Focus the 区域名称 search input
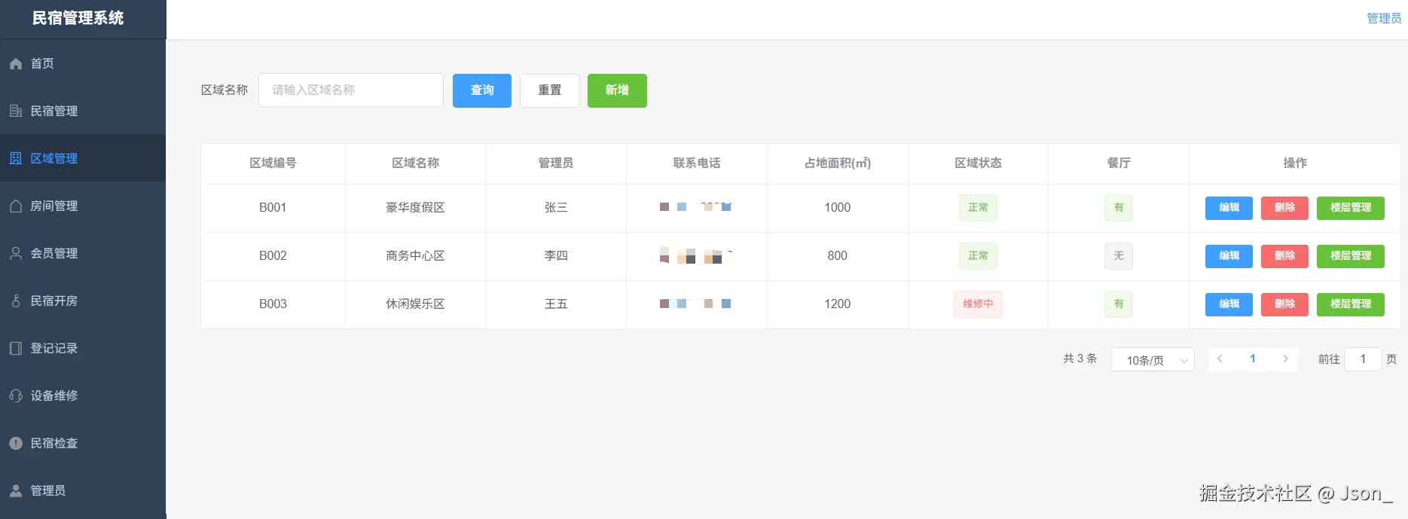This screenshot has width=1408, height=519. coord(351,90)
